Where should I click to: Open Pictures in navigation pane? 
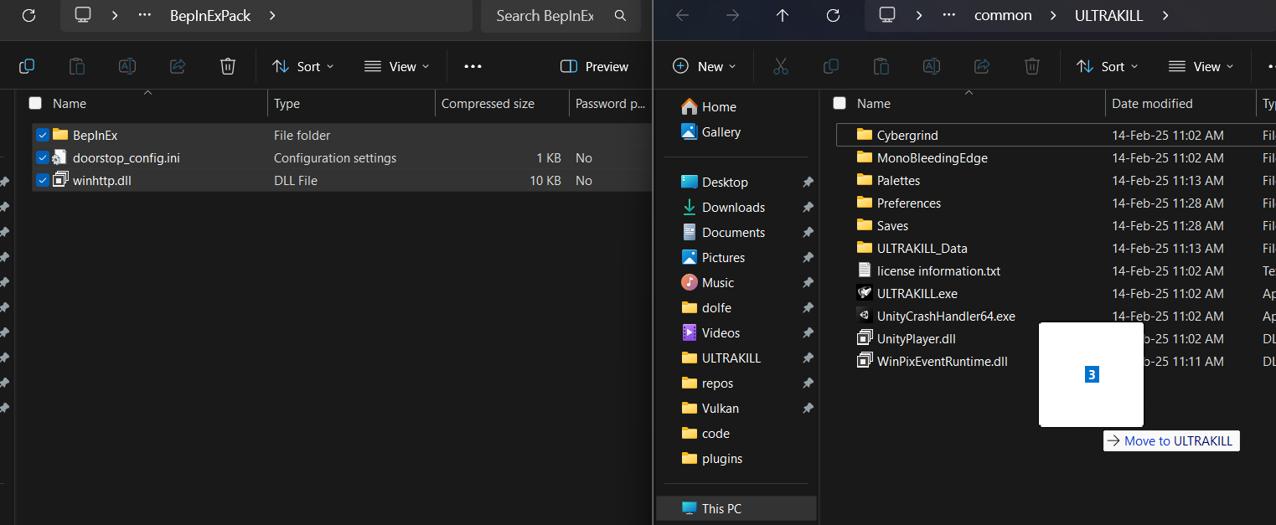pyautogui.click(x=713, y=257)
